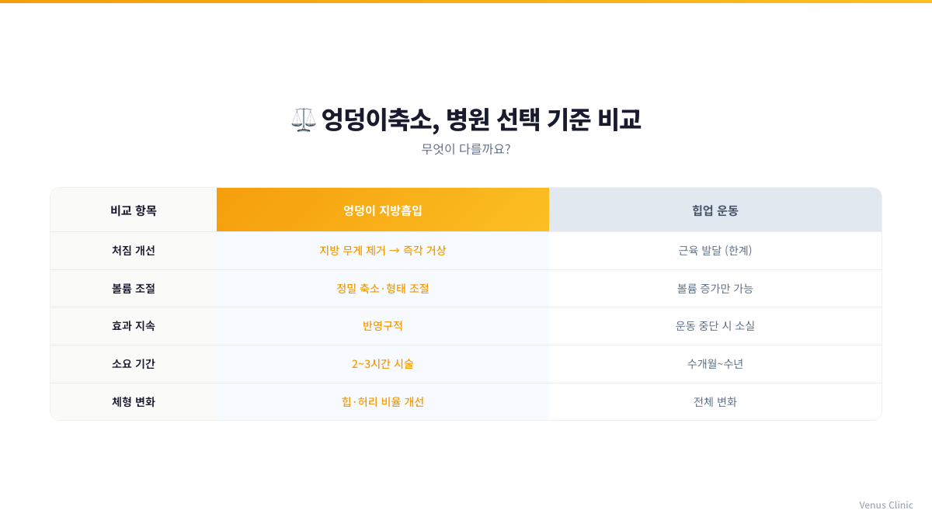Select the '체형 변화' row label
The width and height of the screenshot is (932, 524).
[x=134, y=402]
